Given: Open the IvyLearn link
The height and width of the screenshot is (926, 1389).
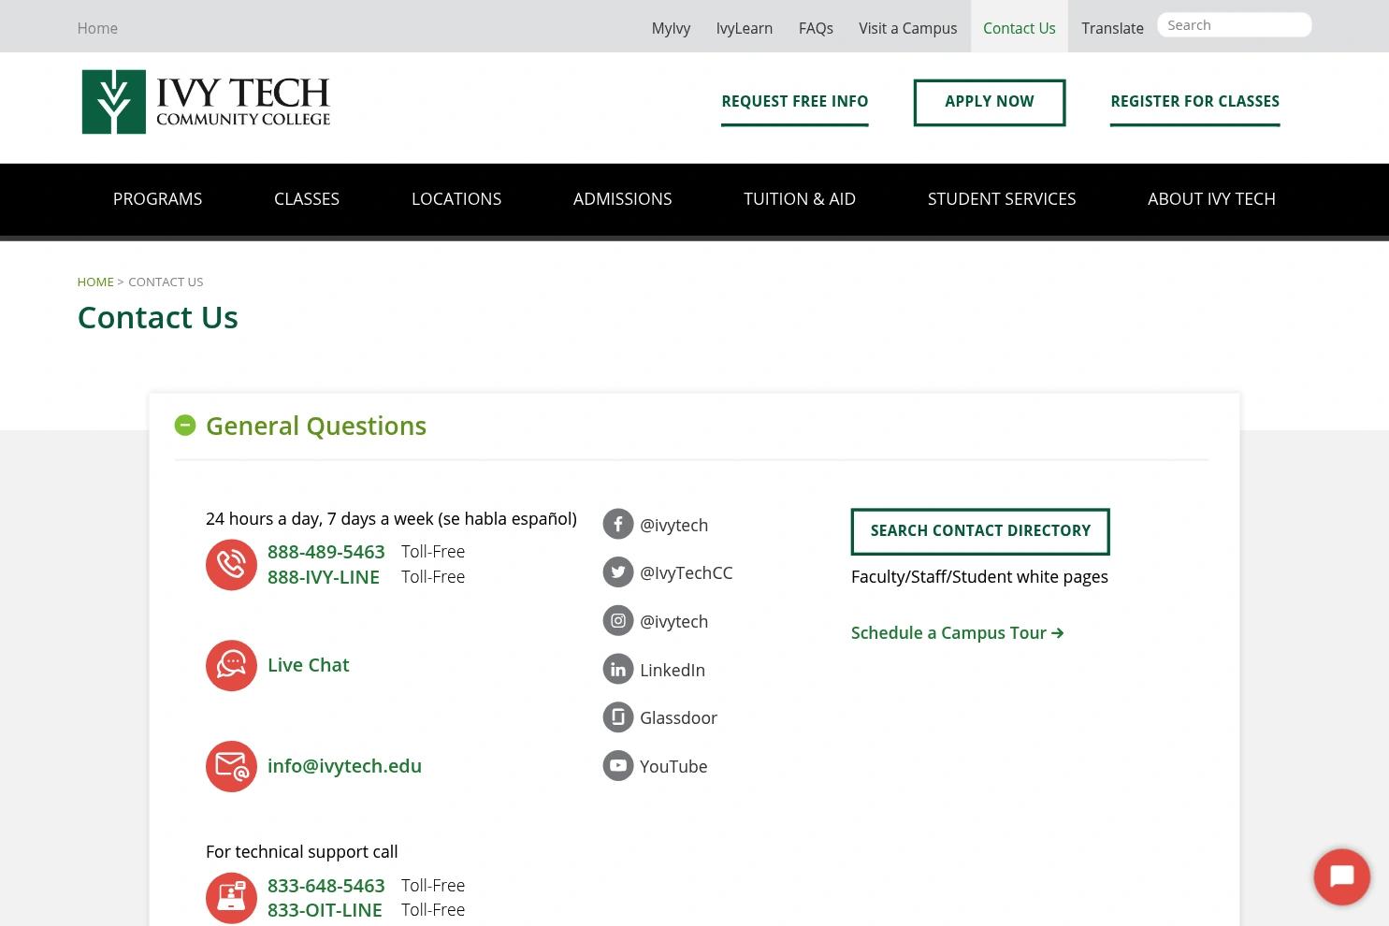Looking at the screenshot, I should coord(745,28).
